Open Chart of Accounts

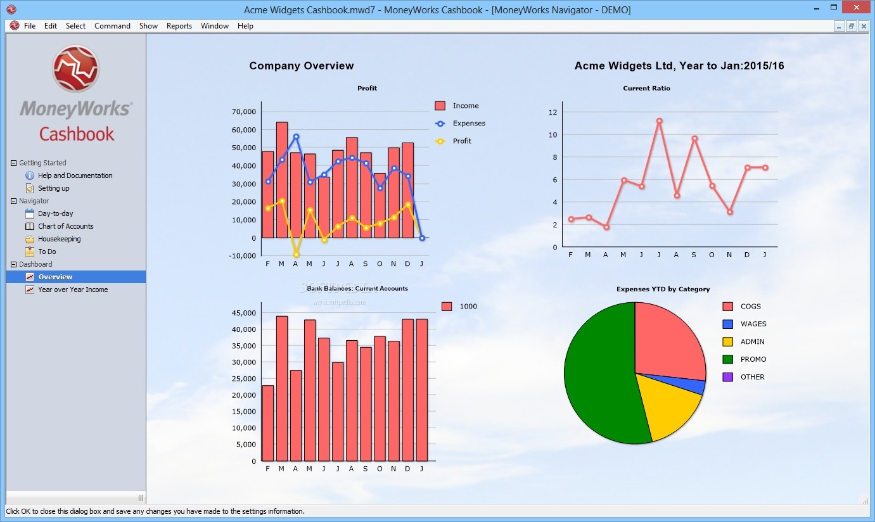point(66,226)
